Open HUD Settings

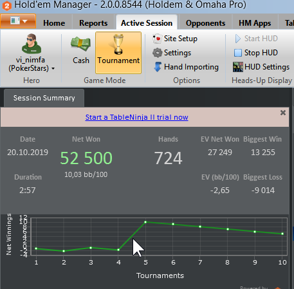click(x=261, y=67)
